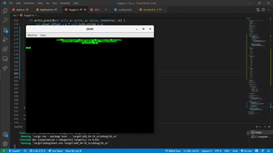Open the editor More Actions ellipsis
The width and height of the screenshot is (273, 153).
pyautogui.click(x=268, y=10)
